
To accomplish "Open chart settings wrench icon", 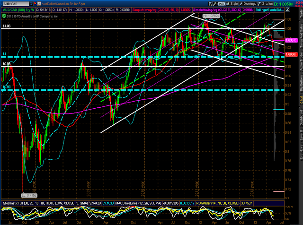I will click(x=215, y=4).
